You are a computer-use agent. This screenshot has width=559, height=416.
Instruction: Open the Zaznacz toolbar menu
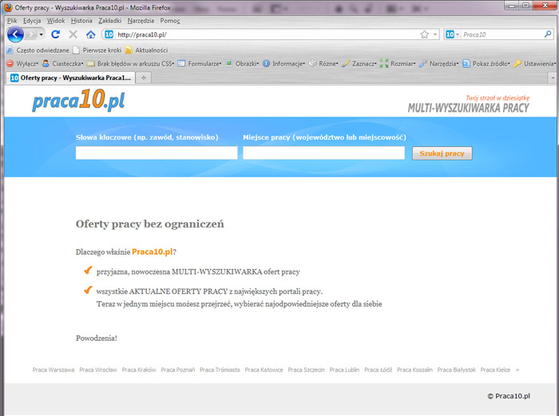coord(359,64)
